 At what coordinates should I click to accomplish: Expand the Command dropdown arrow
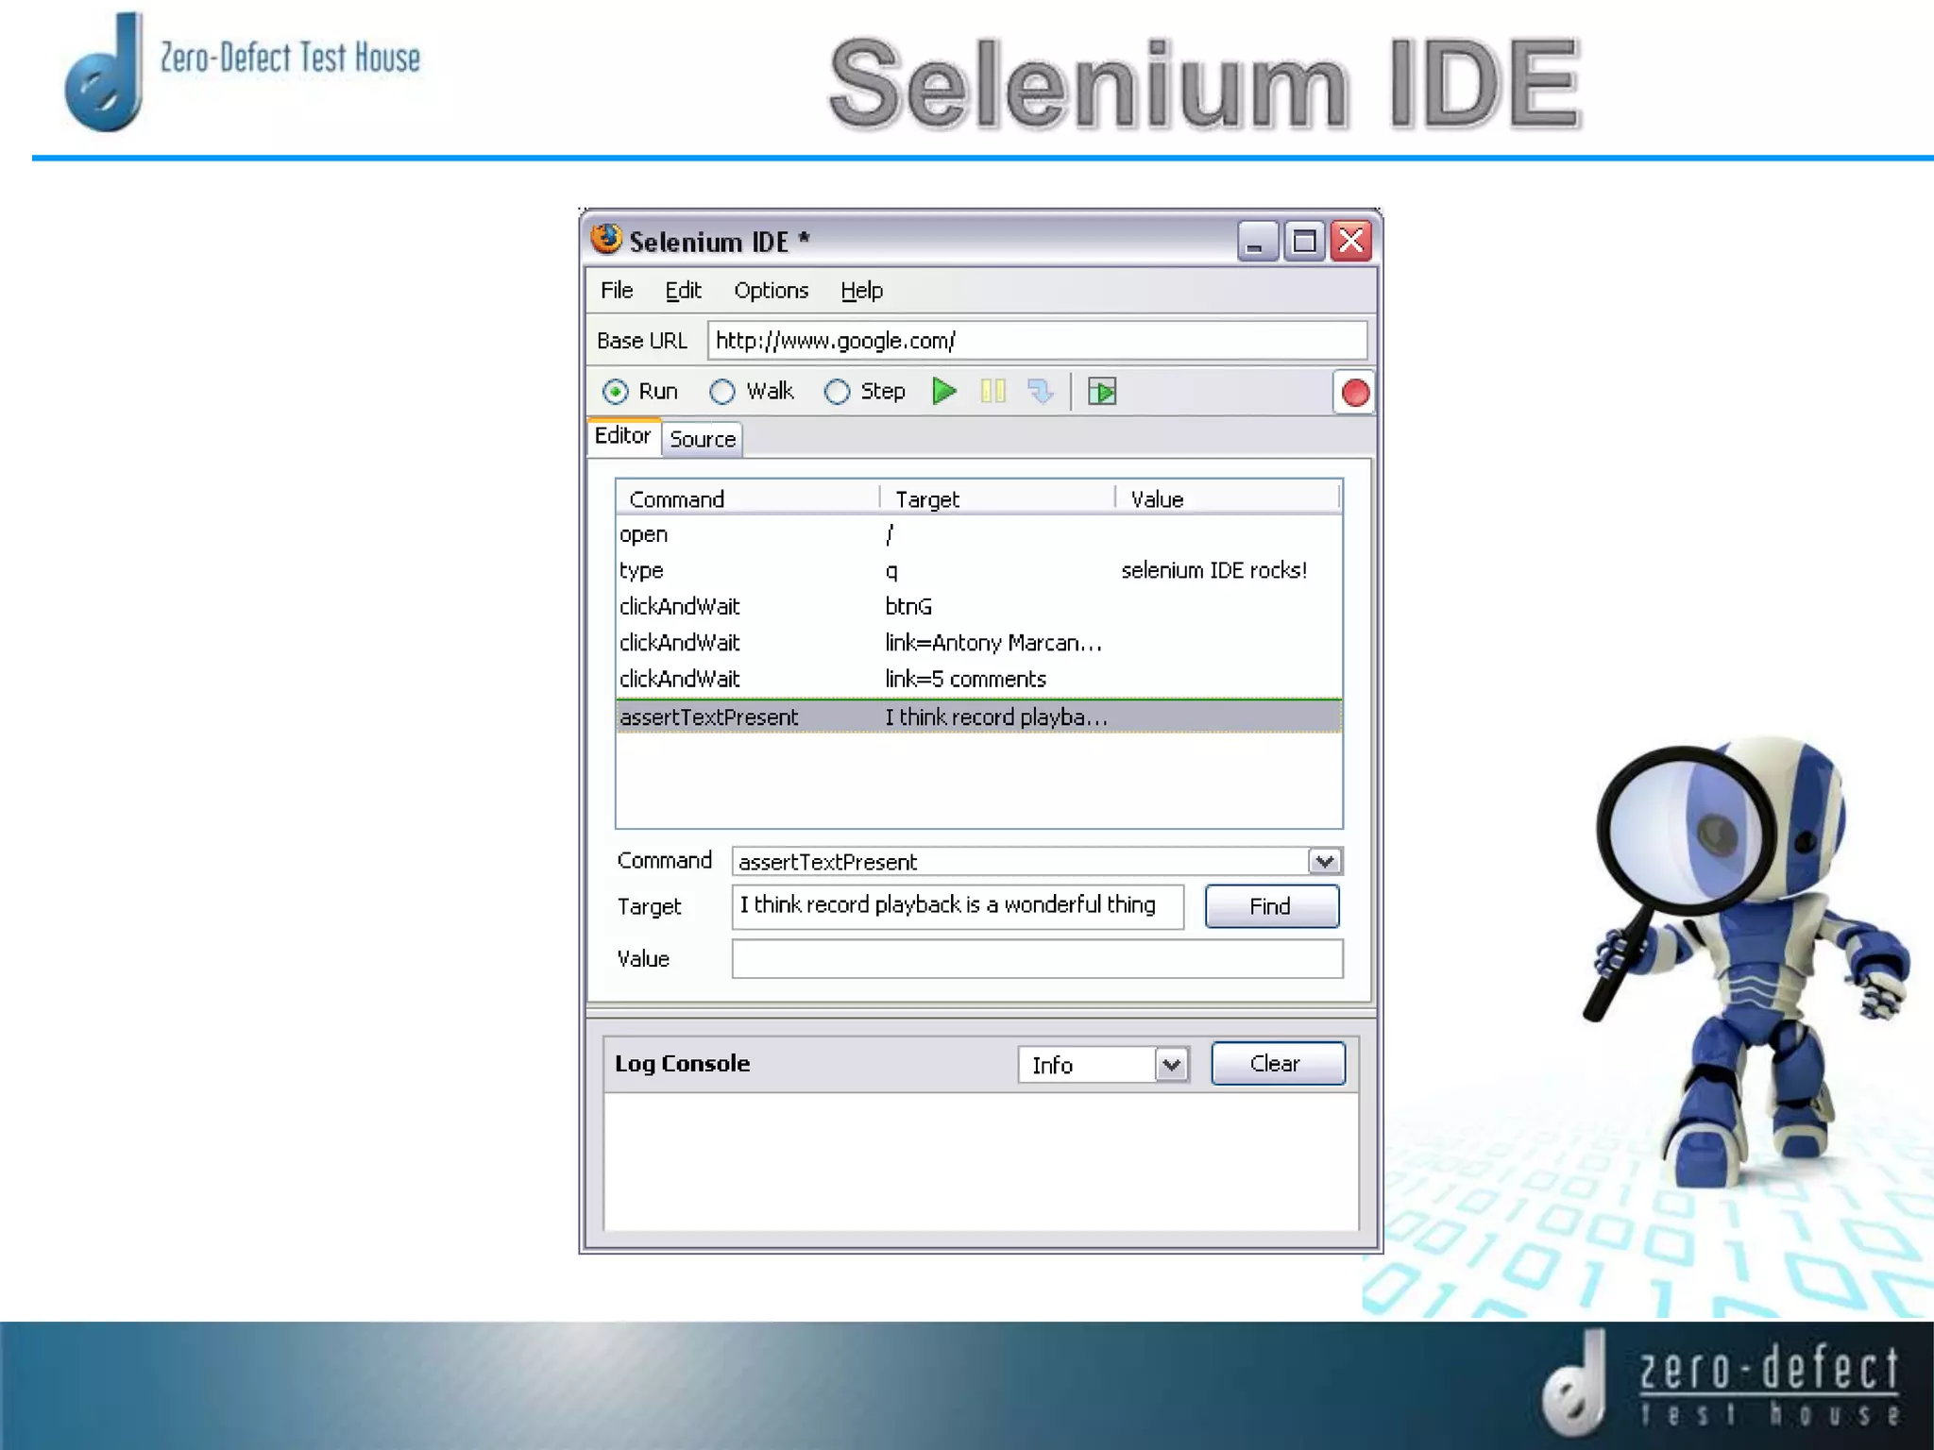coord(1324,861)
